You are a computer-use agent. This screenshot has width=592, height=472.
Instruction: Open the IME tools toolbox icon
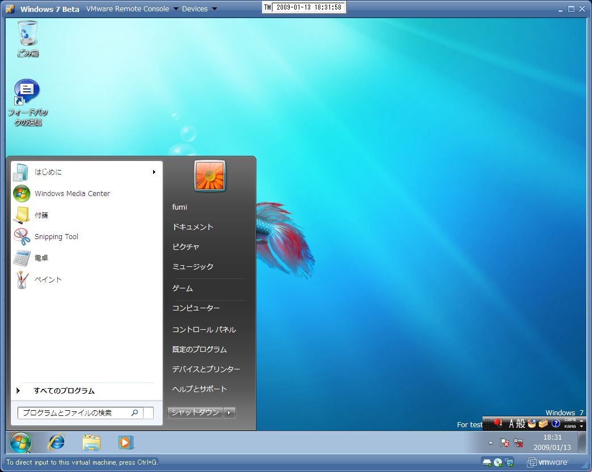pyautogui.click(x=543, y=423)
